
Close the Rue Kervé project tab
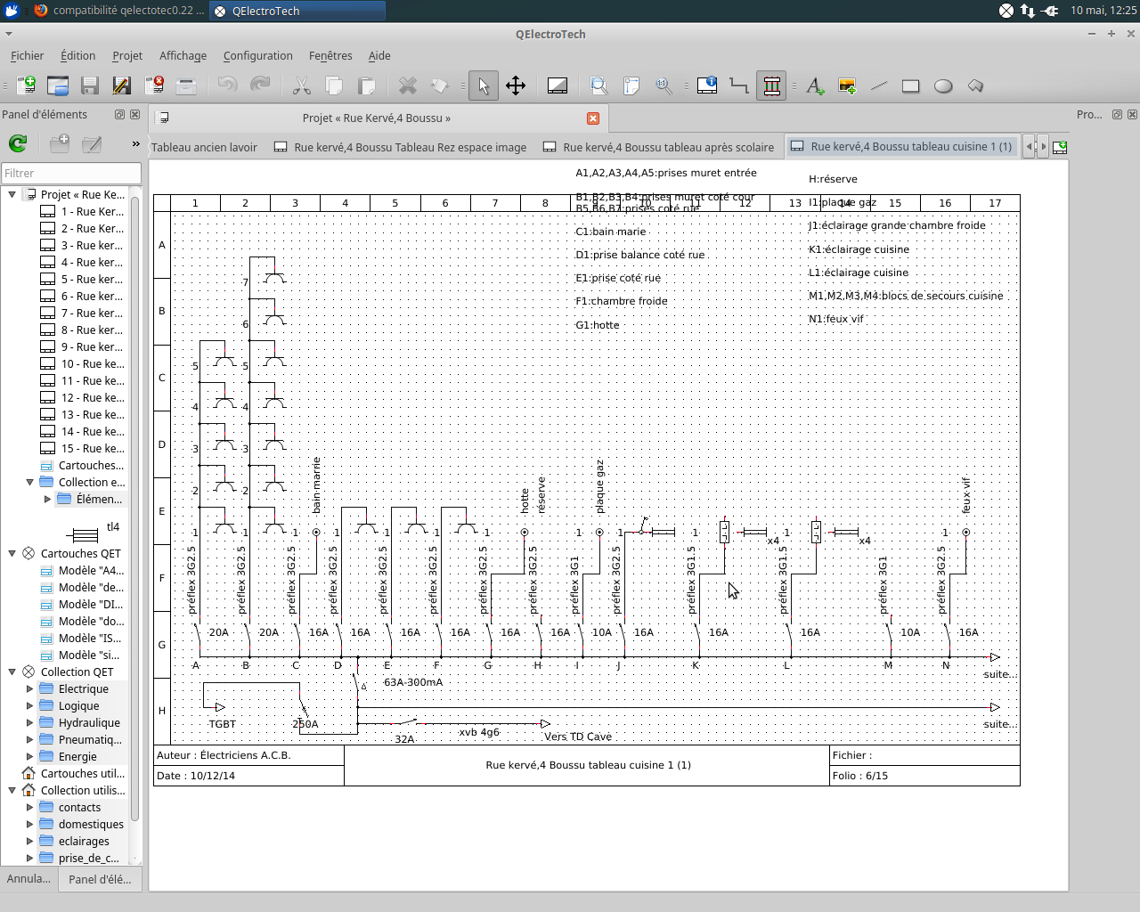(x=593, y=118)
